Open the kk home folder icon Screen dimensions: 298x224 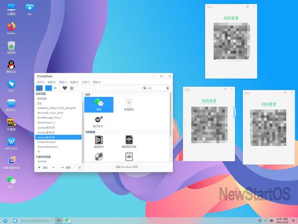(30, 9)
